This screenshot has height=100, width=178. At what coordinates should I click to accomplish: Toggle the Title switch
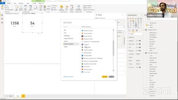point(139,47)
